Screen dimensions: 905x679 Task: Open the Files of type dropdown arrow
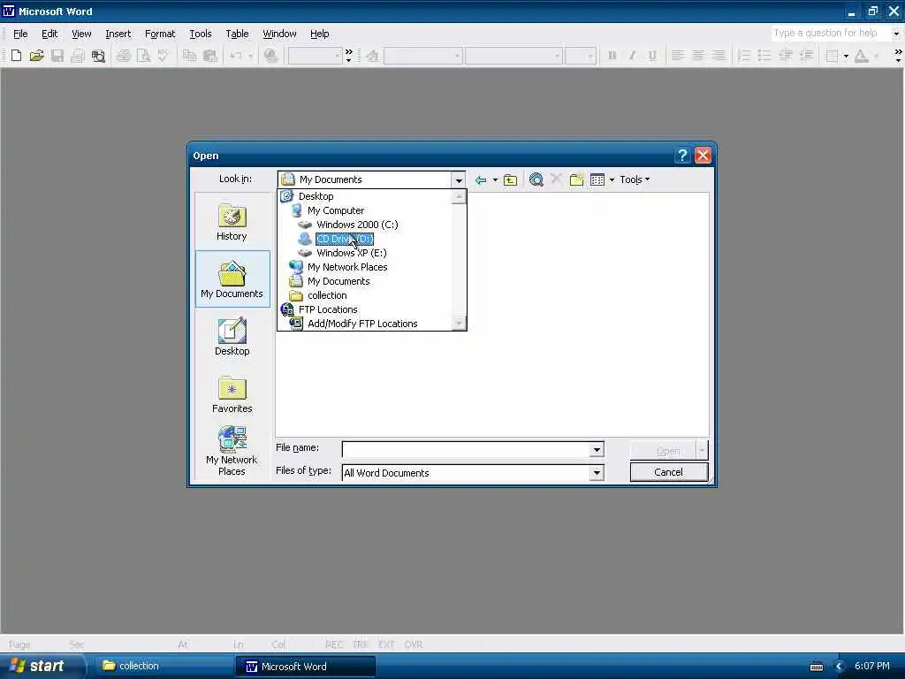[597, 473]
